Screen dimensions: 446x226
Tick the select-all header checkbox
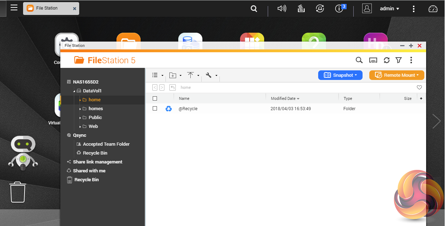154,98
